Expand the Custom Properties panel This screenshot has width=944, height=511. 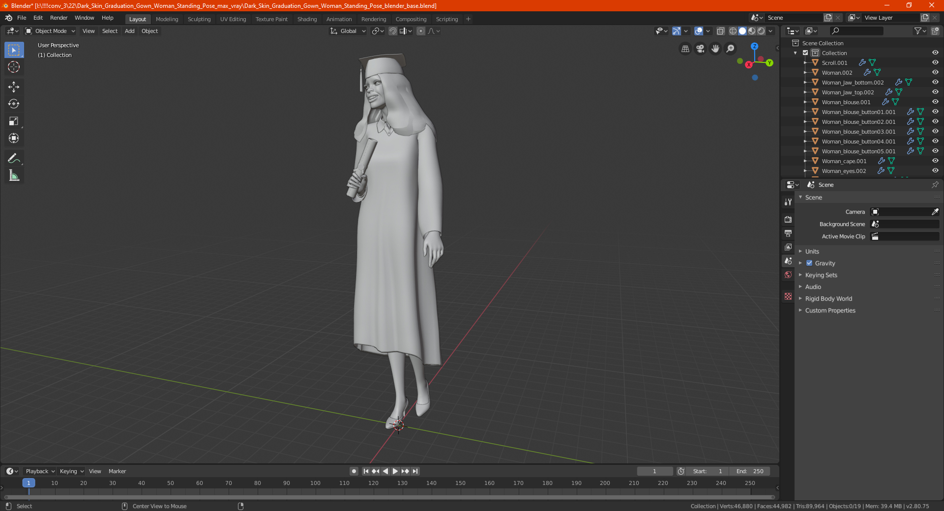830,310
